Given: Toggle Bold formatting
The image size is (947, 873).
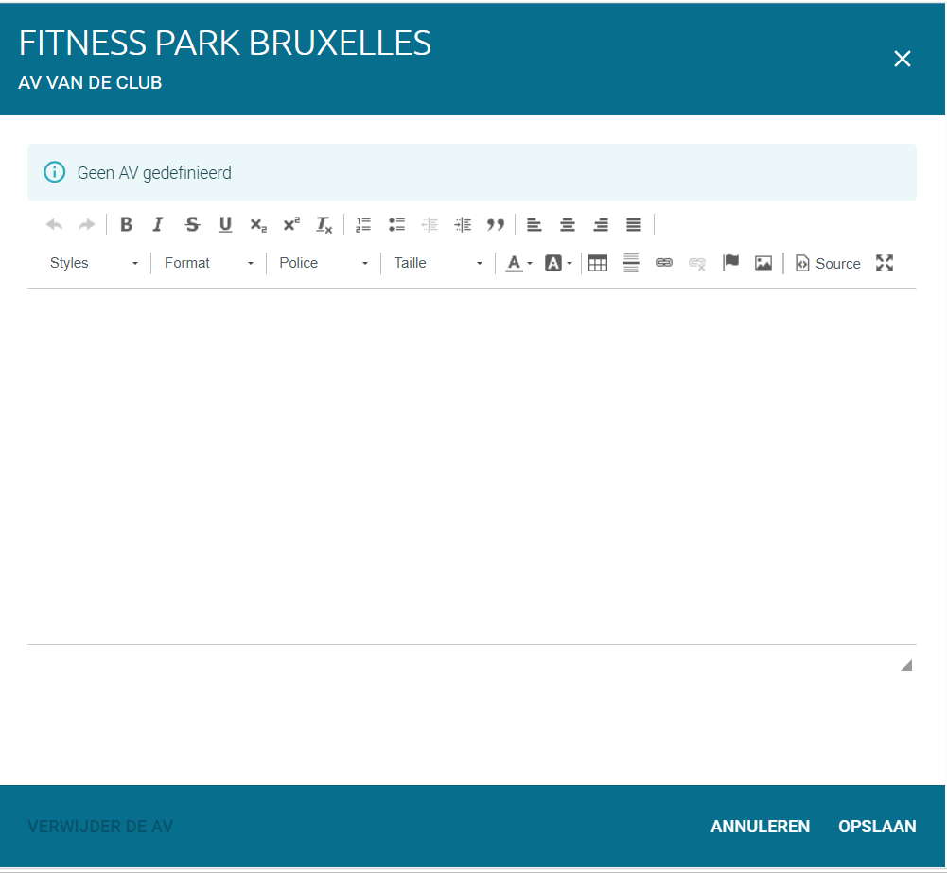Looking at the screenshot, I should tap(126, 224).
